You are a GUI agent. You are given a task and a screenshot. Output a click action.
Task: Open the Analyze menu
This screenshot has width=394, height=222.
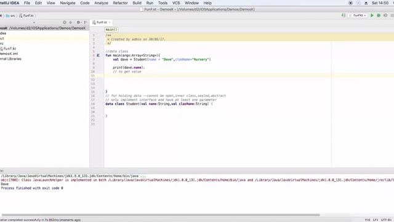[101, 3]
